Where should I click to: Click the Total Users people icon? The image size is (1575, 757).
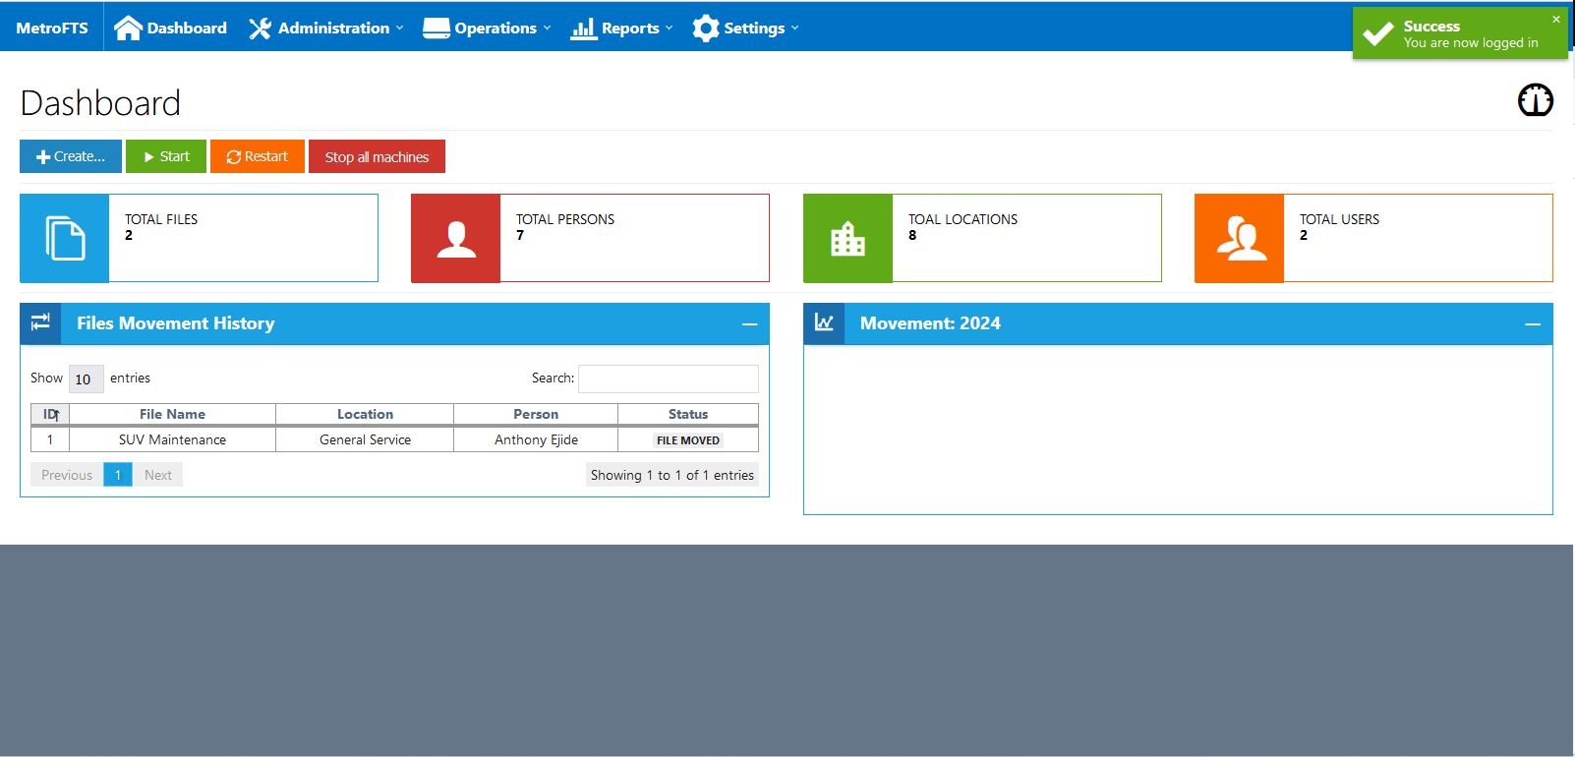pyautogui.click(x=1241, y=238)
